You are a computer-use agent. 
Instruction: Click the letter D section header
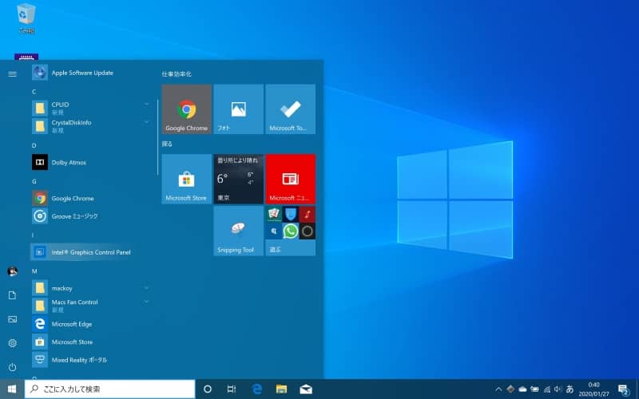(x=34, y=145)
